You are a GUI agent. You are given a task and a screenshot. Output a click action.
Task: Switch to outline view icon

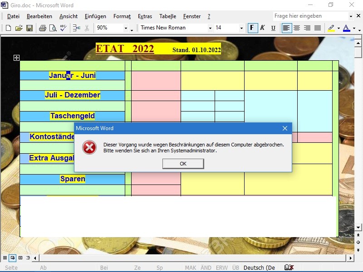28,257
